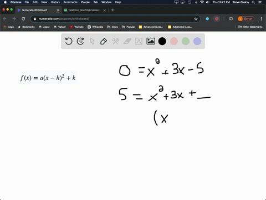Click the red extension icon

217,19
